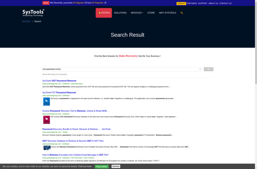
Task: Open How to Remove Encryption result
Action: pos(75,155)
